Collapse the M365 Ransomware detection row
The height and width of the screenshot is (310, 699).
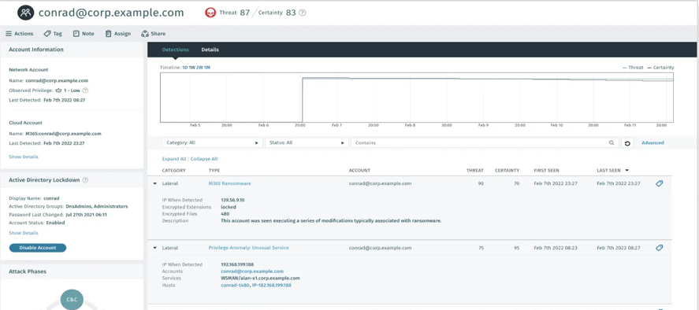[x=154, y=183]
